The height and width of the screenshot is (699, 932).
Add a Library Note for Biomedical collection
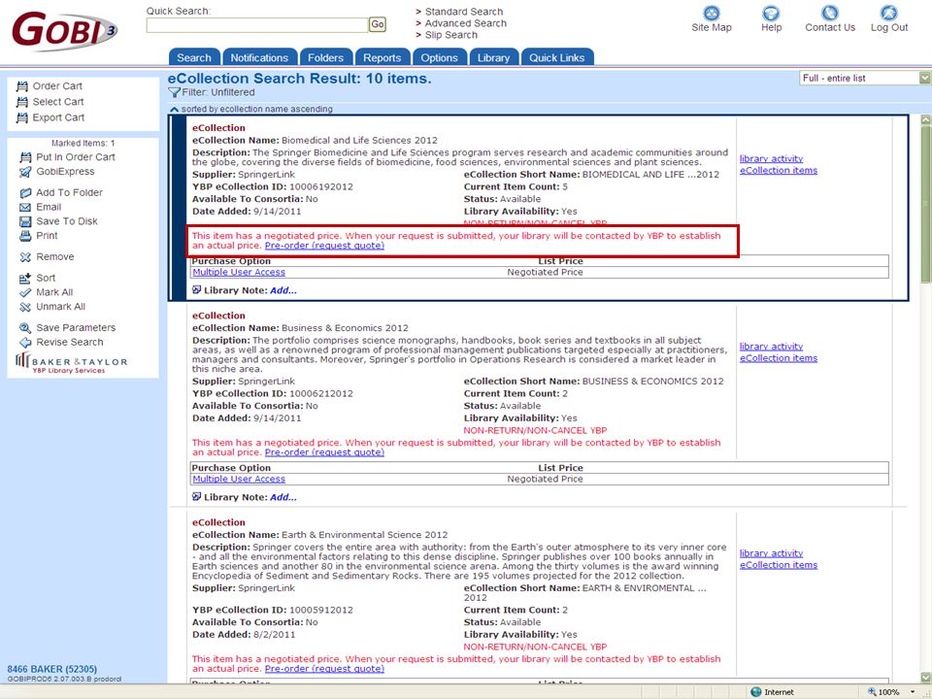[283, 290]
